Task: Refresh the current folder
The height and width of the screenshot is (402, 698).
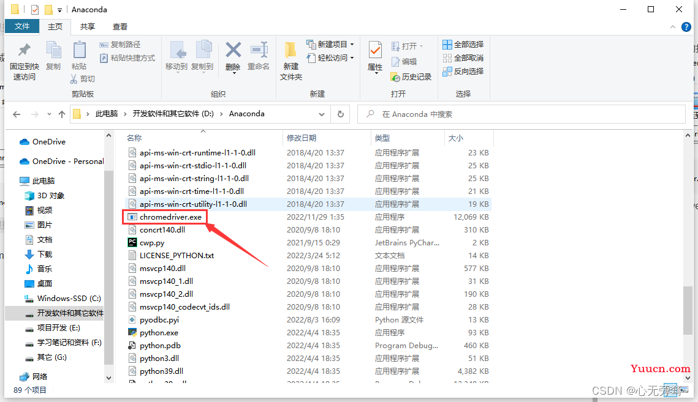Action: click(x=341, y=114)
